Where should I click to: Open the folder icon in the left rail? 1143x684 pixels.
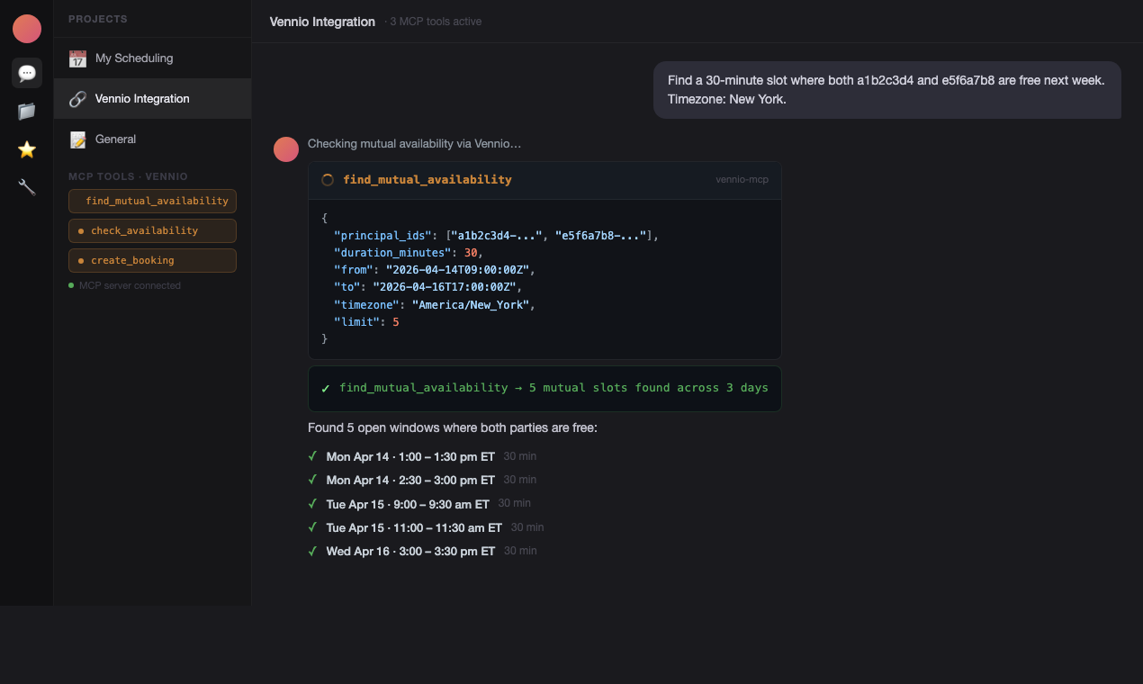click(x=27, y=112)
